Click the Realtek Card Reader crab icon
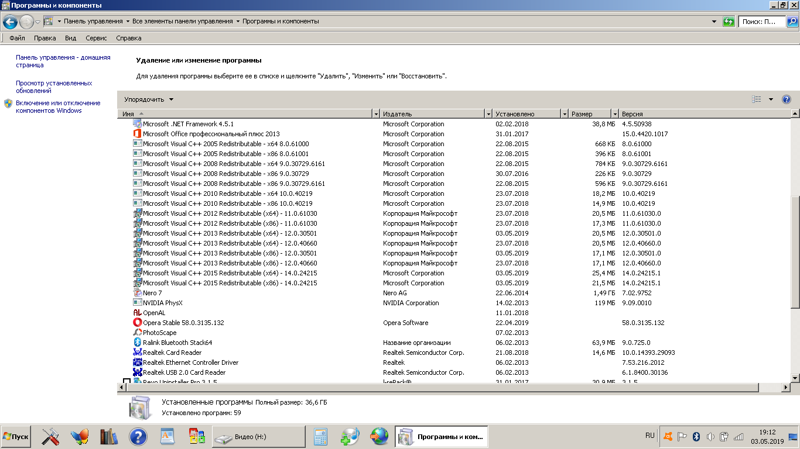The width and height of the screenshot is (800, 449). (138, 353)
